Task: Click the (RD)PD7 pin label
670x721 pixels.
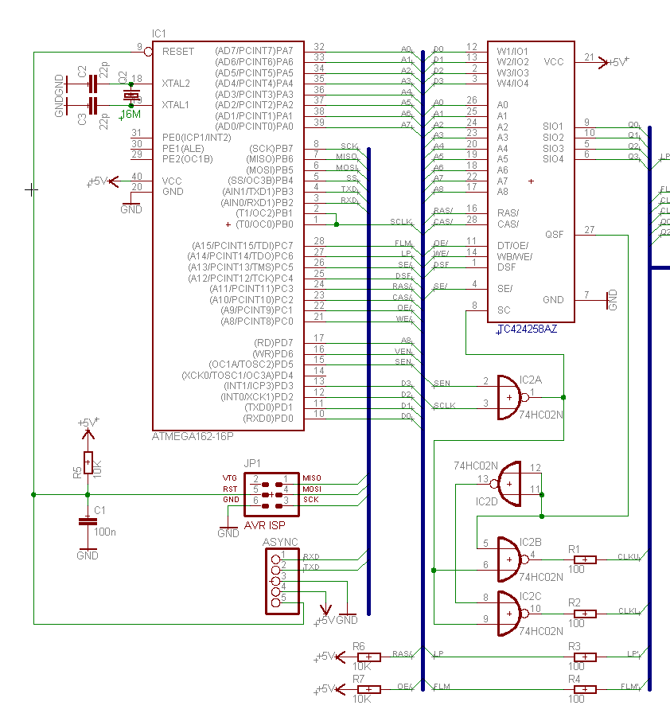Action: 273,343
